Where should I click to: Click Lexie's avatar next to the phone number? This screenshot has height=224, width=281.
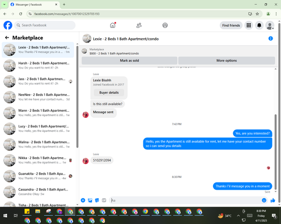tap(85, 161)
